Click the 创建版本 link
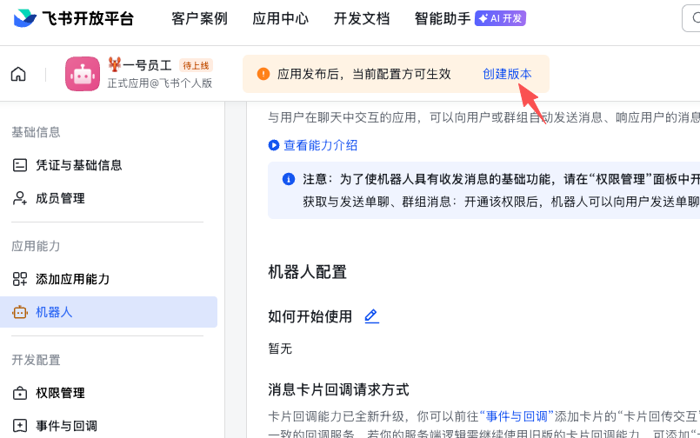Viewport: 700px width, 438px height. pyautogui.click(x=507, y=74)
